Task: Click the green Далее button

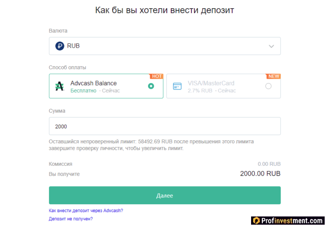Action: 164,195
